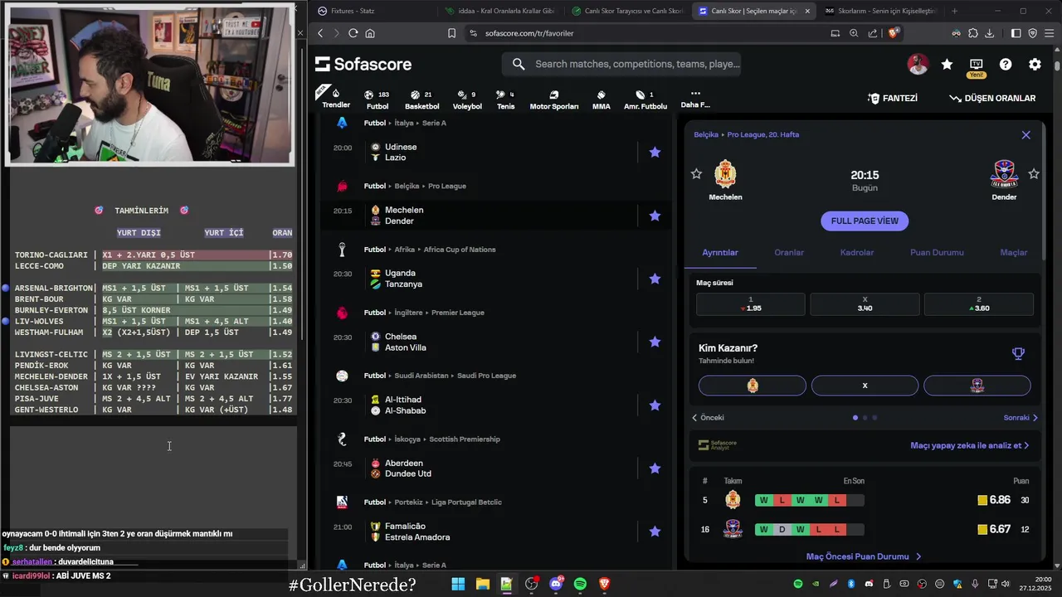The width and height of the screenshot is (1062, 597).
Task: Select the Voleybol sport icon
Action: point(467,99)
